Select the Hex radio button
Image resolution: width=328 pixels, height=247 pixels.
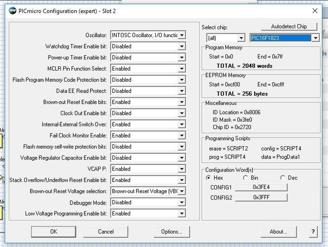click(x=208, y=178)
